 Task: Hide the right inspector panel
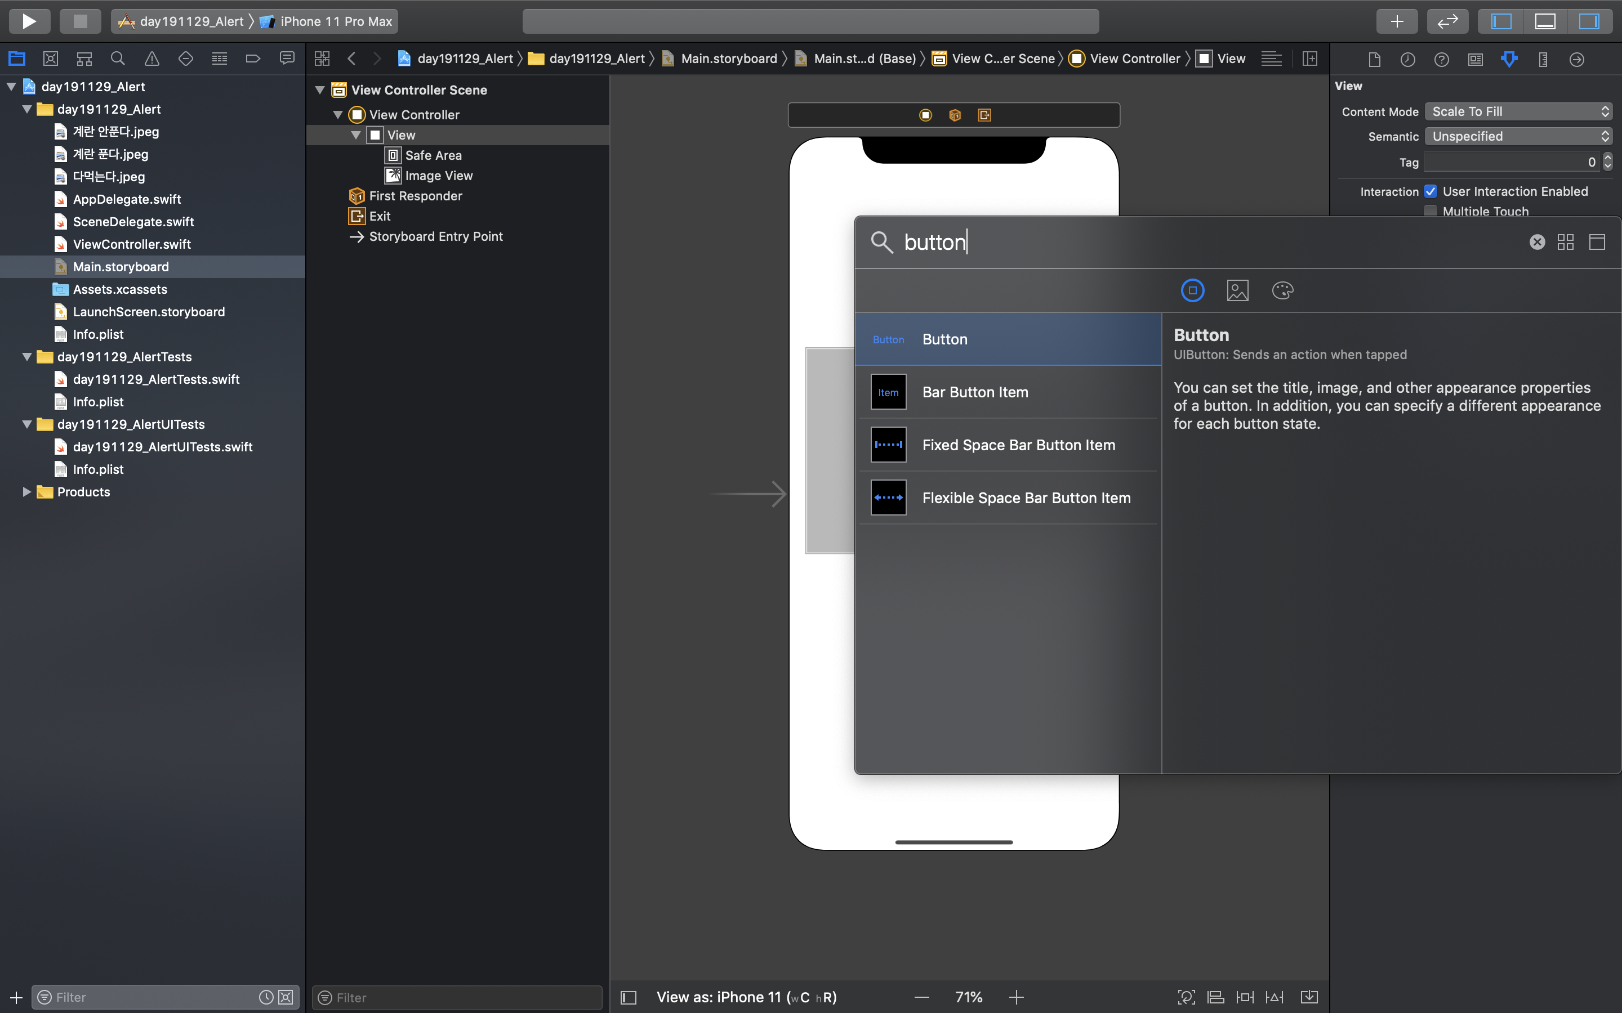[x=1588, y=21]
